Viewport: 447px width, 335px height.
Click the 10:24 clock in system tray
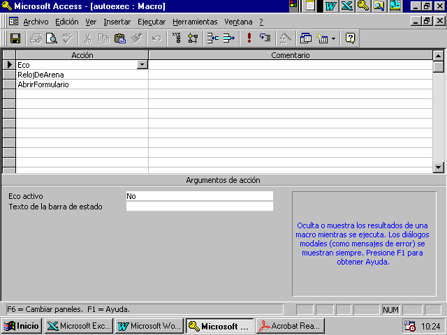[x=431, y=326]
